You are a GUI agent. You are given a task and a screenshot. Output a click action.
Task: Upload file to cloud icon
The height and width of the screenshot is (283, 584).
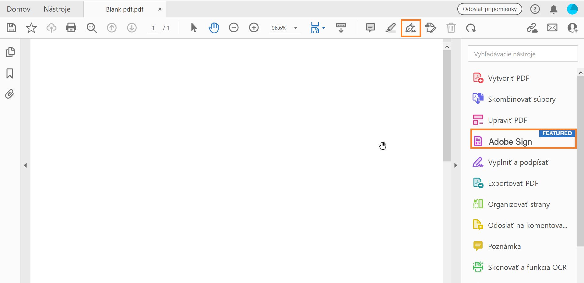pos(51,28)
